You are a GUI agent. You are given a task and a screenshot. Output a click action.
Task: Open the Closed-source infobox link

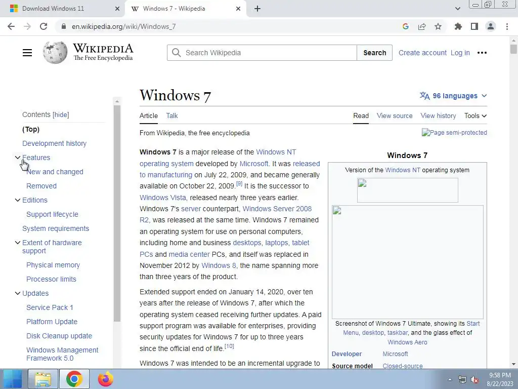402,366
